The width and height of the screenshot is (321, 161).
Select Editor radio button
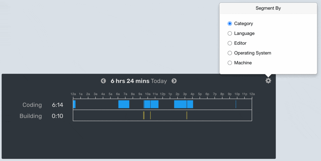tap(230, 43)
